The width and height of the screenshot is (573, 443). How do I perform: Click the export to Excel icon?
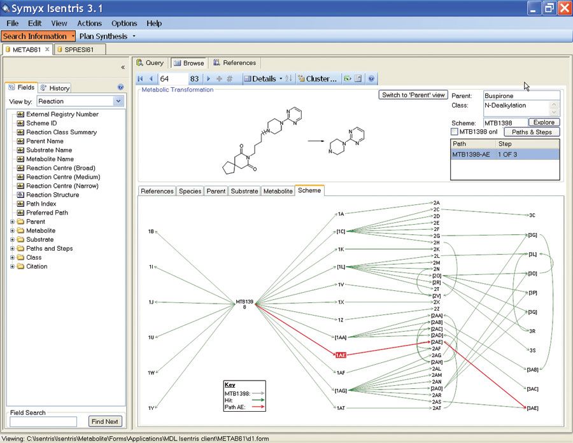pyautogui.click(x=347, y=78)
